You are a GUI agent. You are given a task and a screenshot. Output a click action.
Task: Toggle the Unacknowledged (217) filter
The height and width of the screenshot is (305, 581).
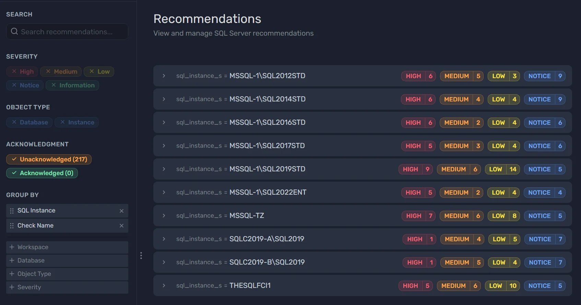click(49, 159)
